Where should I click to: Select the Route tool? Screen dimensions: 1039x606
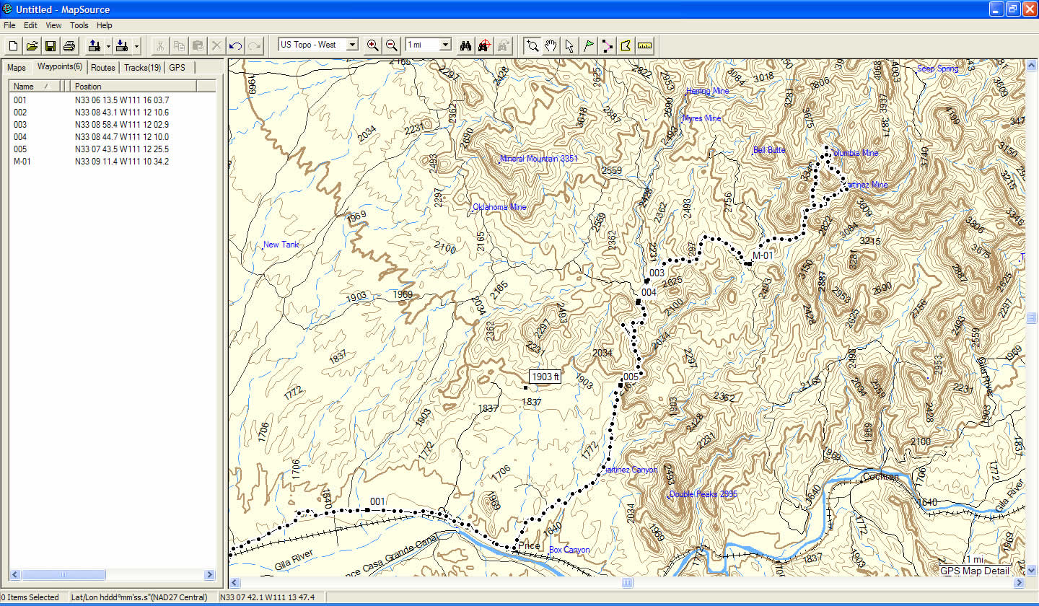[608, 45]
